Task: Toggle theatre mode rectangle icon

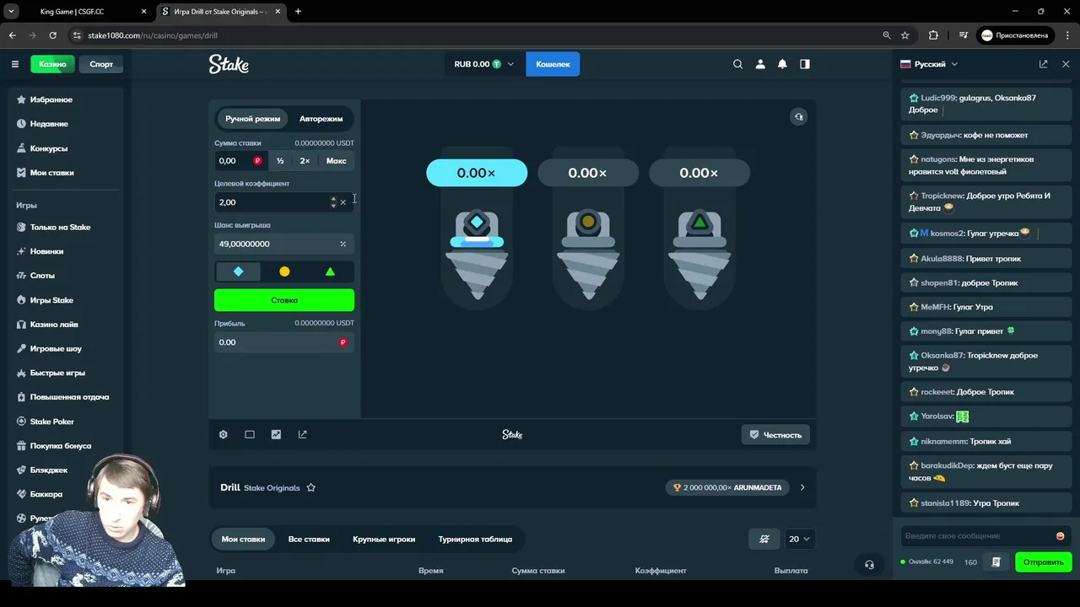Action: click(250, 434)
